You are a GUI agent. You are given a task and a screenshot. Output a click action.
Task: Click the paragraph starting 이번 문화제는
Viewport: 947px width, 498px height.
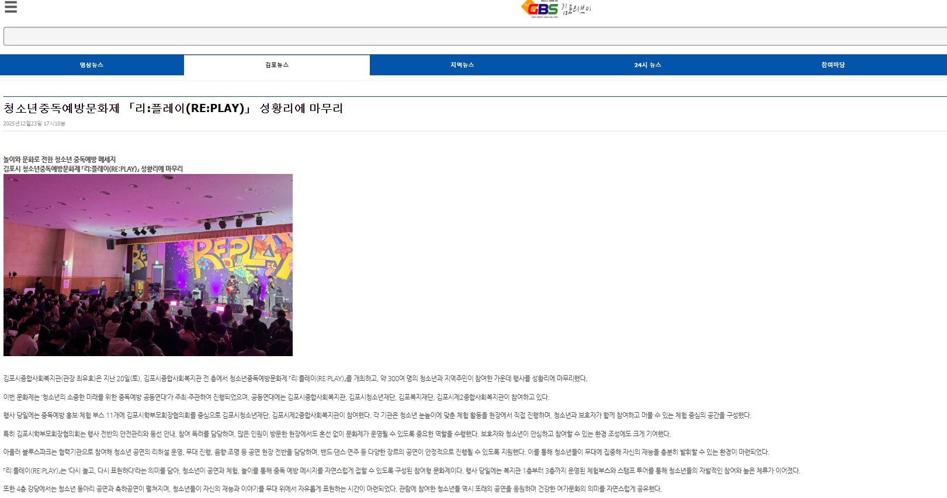pos(276,397)
